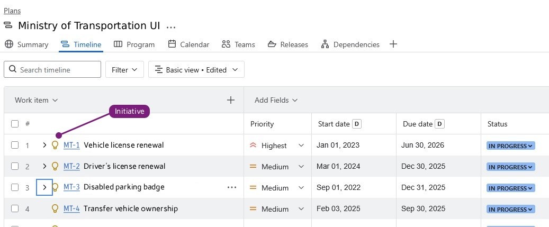The image size is (549, 227).
Task: Expand the MT-3 Disabled parking badge row
Action: click(x=44, y=187)
